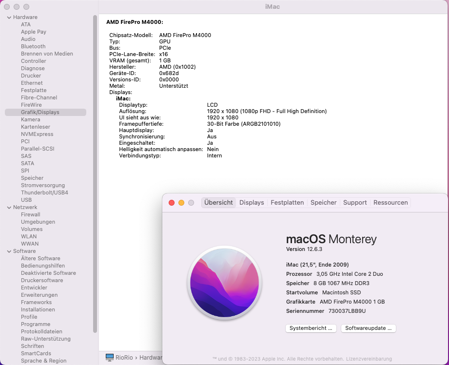Viewport: 449px width, 365px height.
Task: Select WWAN in the sidebar
Action: (x=29, y=244)
